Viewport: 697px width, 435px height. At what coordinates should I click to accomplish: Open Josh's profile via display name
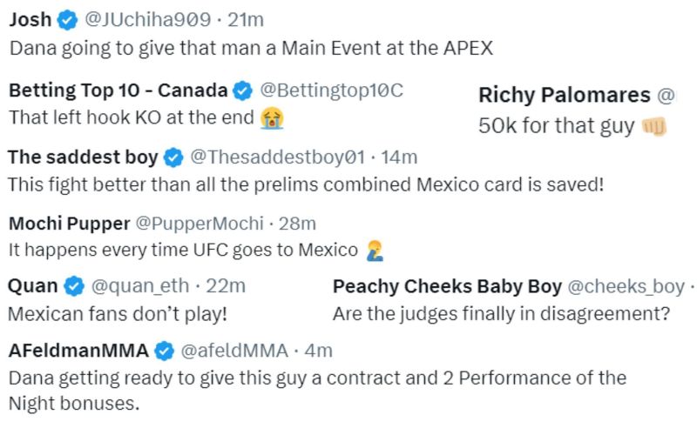point(30,21)
